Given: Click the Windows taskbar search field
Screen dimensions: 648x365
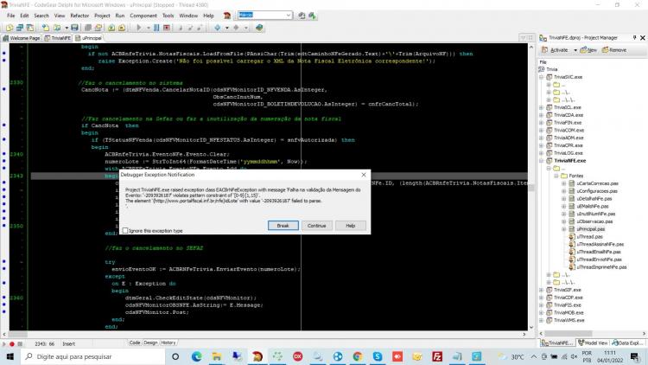Looking at the screenshot, I should 92,356.
